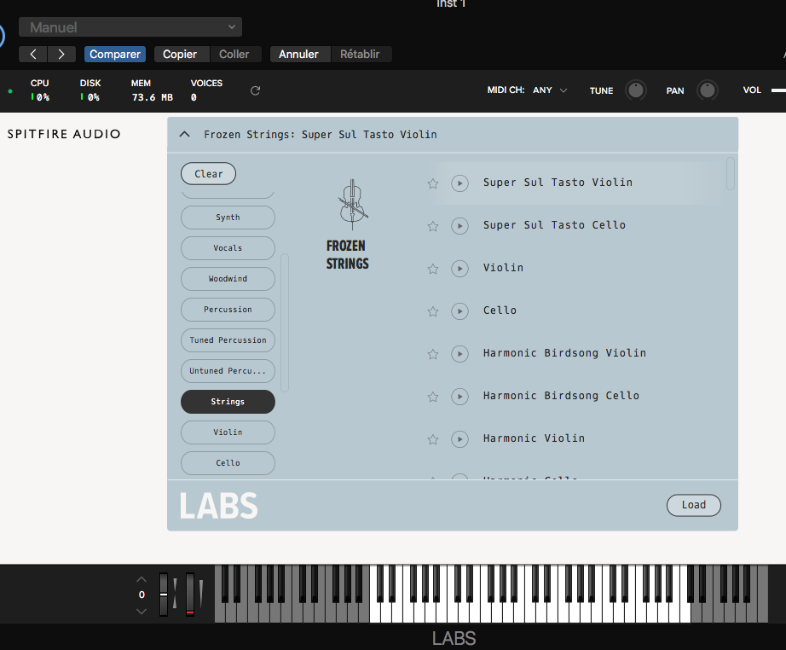
Task: Click the Spitfire Audio logo
Action: [63, 134]
